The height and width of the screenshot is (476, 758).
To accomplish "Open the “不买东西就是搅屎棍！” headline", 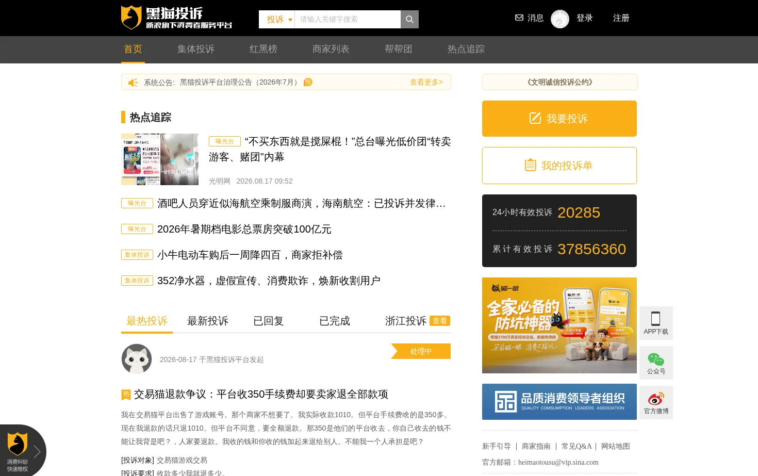I will click(x=330, y=149).
